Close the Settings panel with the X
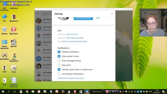Screen dimensions: 167x94 (112, 14)
